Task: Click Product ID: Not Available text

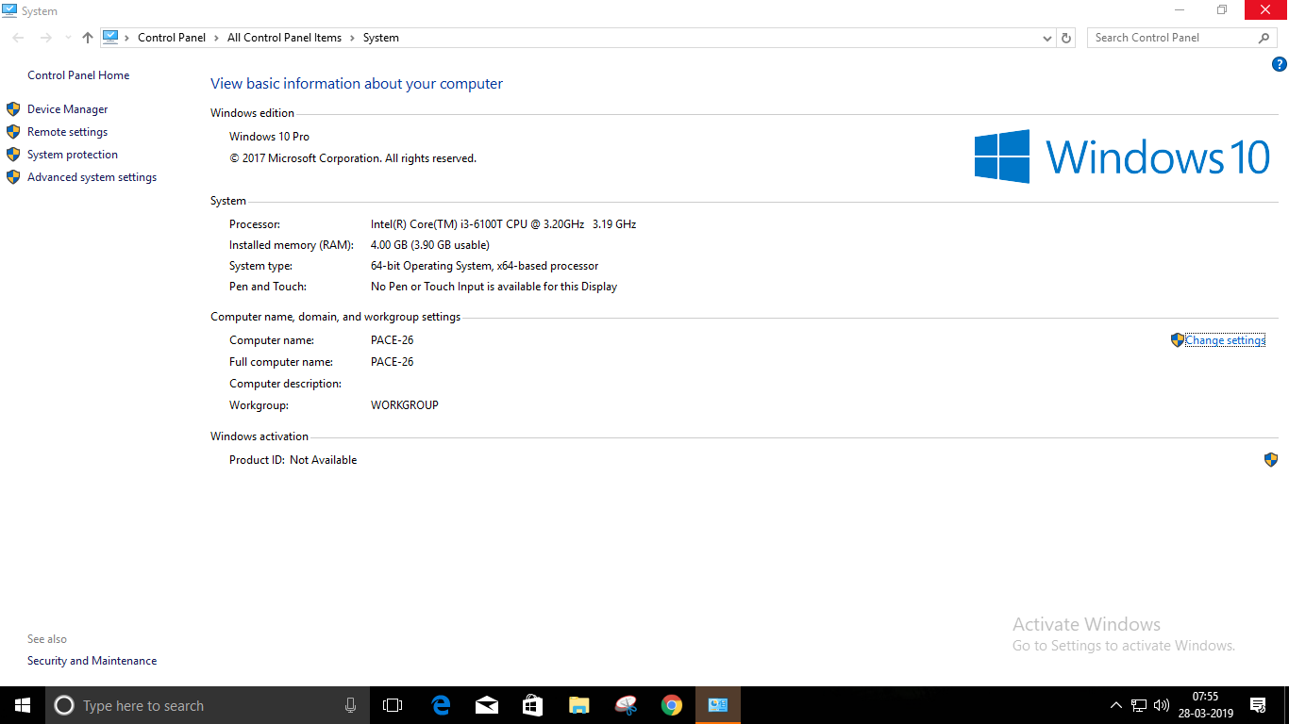Action: (x=293, y=460)
